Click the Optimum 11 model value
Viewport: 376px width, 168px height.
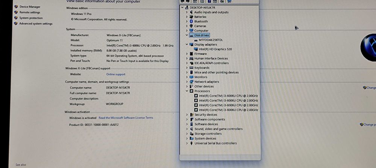[x=115, y=40]
